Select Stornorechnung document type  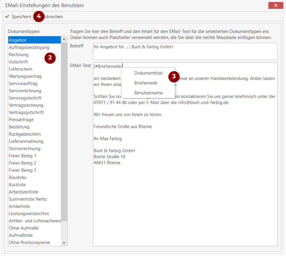24,149
